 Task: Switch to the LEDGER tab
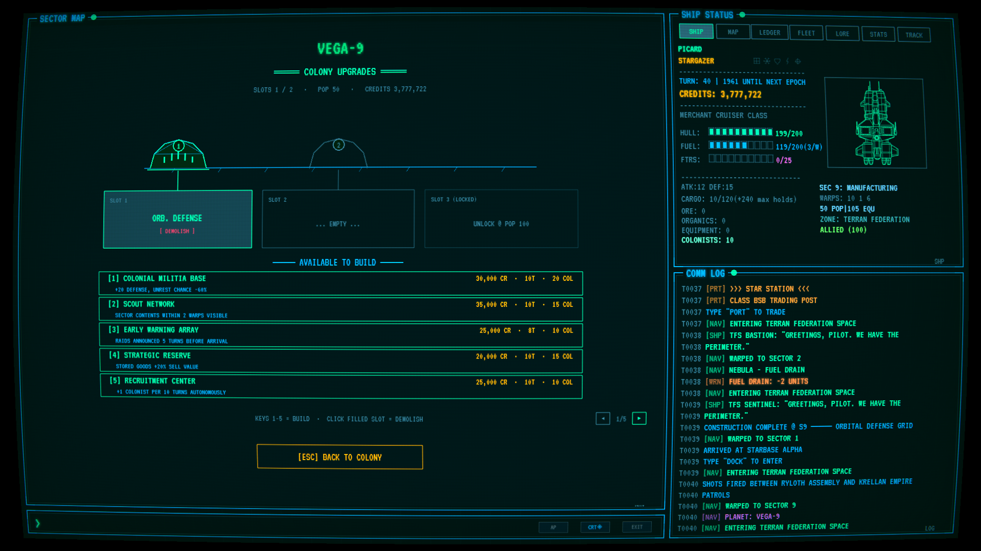(769, 33)
